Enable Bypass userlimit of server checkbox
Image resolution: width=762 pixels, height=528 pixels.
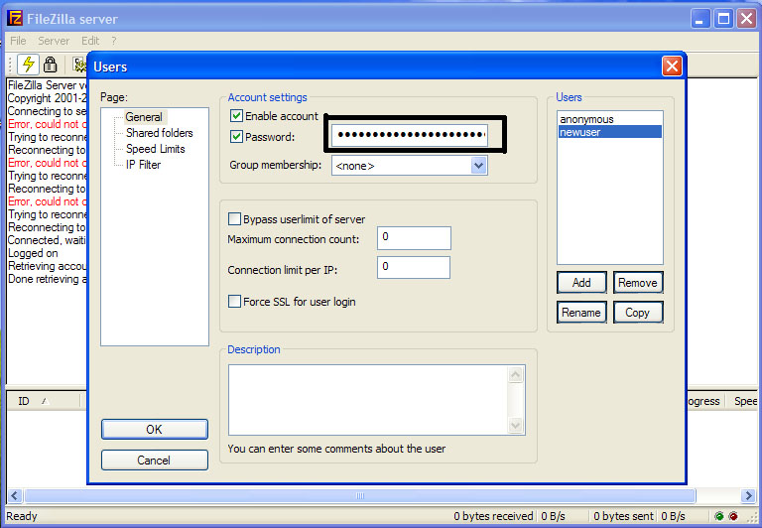(234, 219)
